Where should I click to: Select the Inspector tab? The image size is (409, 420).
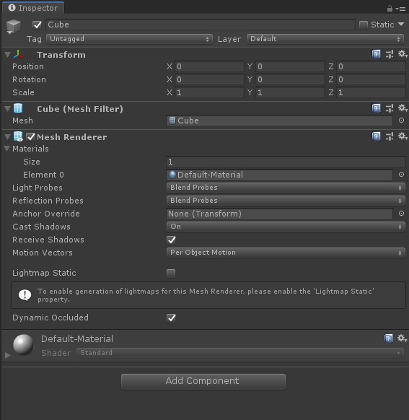33,8
